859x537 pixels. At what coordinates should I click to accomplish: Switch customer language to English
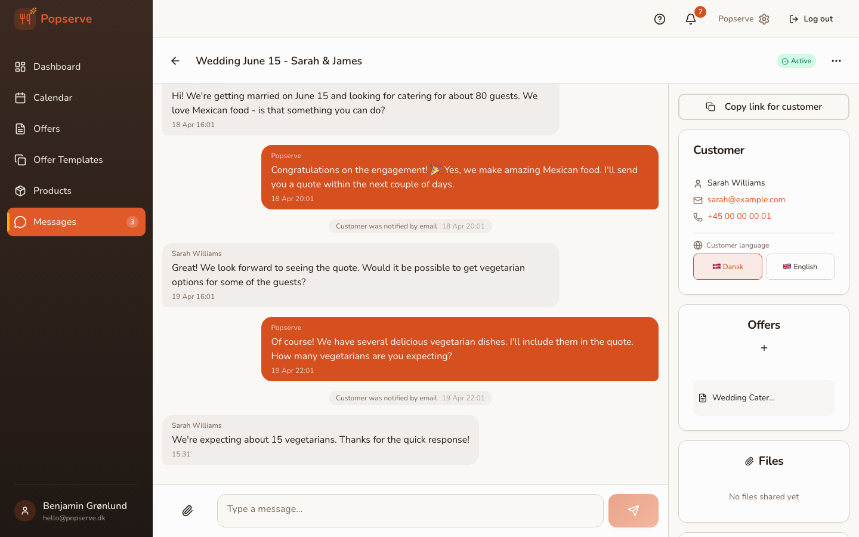click(x=800, y=267)
